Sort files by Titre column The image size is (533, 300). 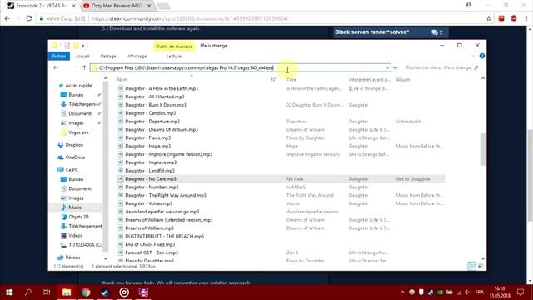pyautogui.click(x=291, y=80)
